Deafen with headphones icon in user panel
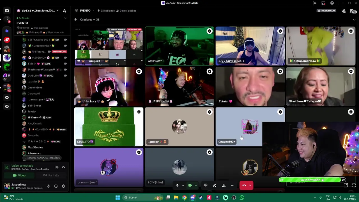Screen dimensions: 359x202 click(x=56, y=186)
